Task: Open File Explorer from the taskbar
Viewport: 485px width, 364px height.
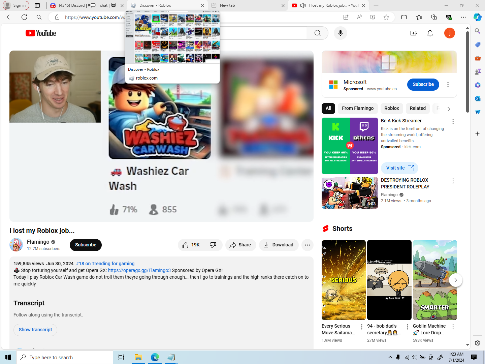Action: (x=138, y=357)
